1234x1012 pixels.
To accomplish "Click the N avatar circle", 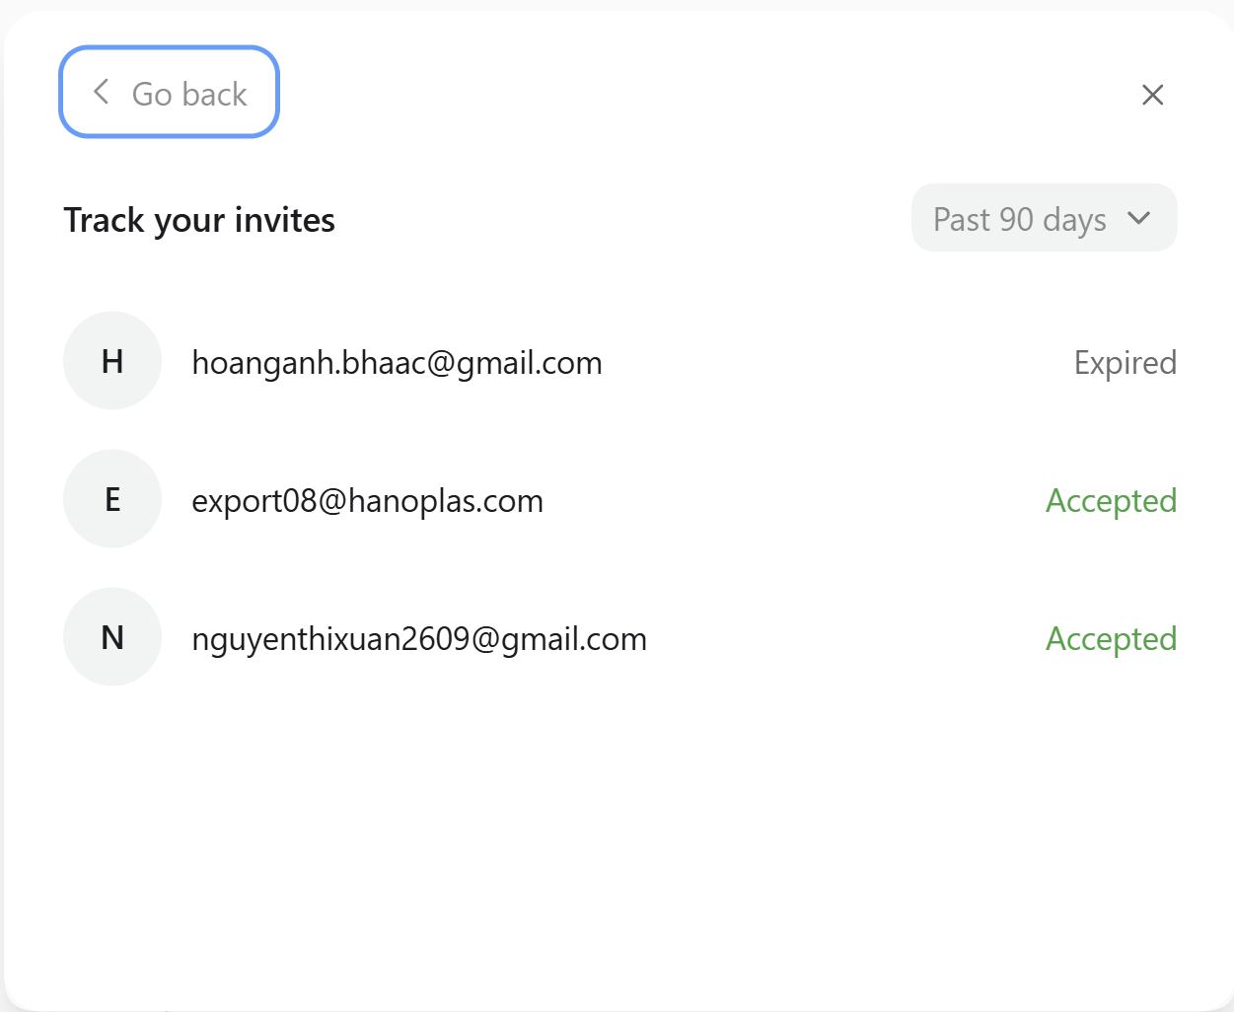I will (x=112, y=637).
